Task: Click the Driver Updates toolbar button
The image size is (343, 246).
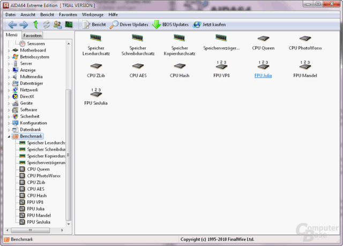Action: click(129, 25)
